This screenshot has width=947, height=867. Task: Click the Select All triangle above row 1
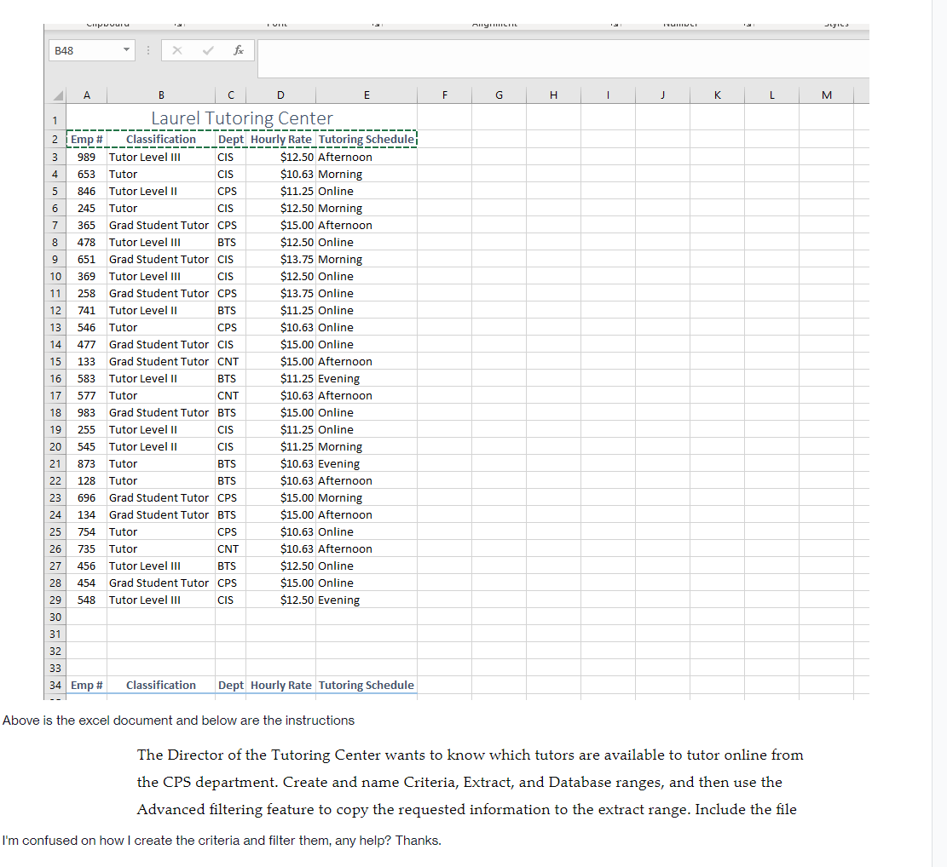click(55, 95)
